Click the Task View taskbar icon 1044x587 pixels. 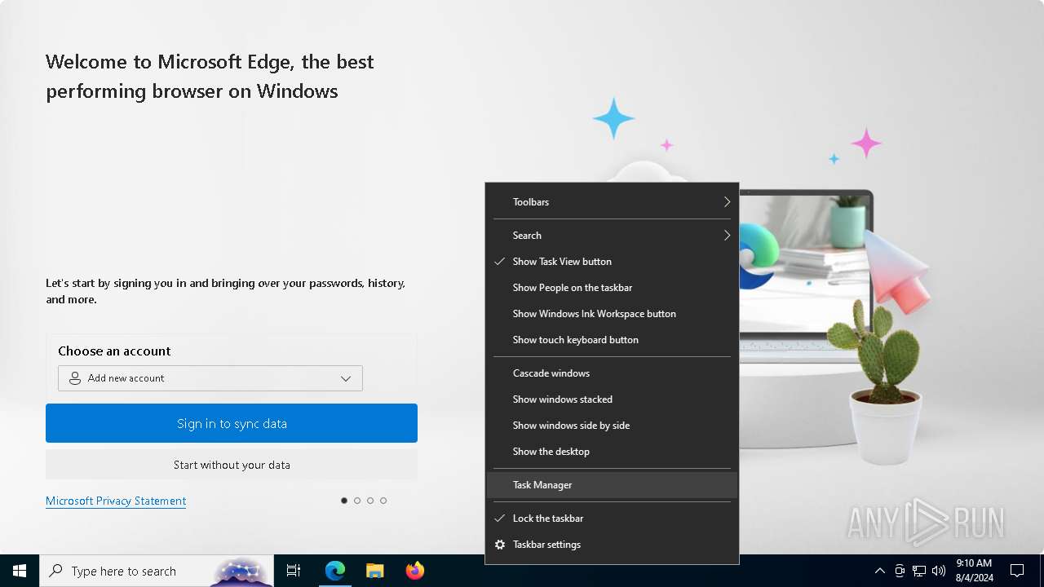tap(294, 571)
